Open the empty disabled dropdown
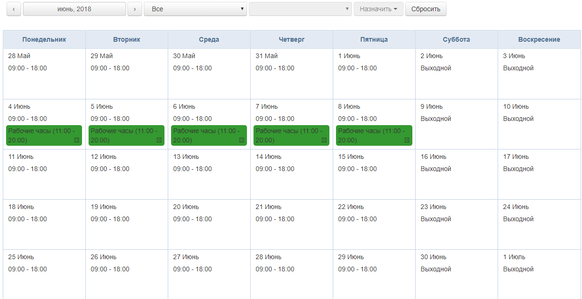 300,9
